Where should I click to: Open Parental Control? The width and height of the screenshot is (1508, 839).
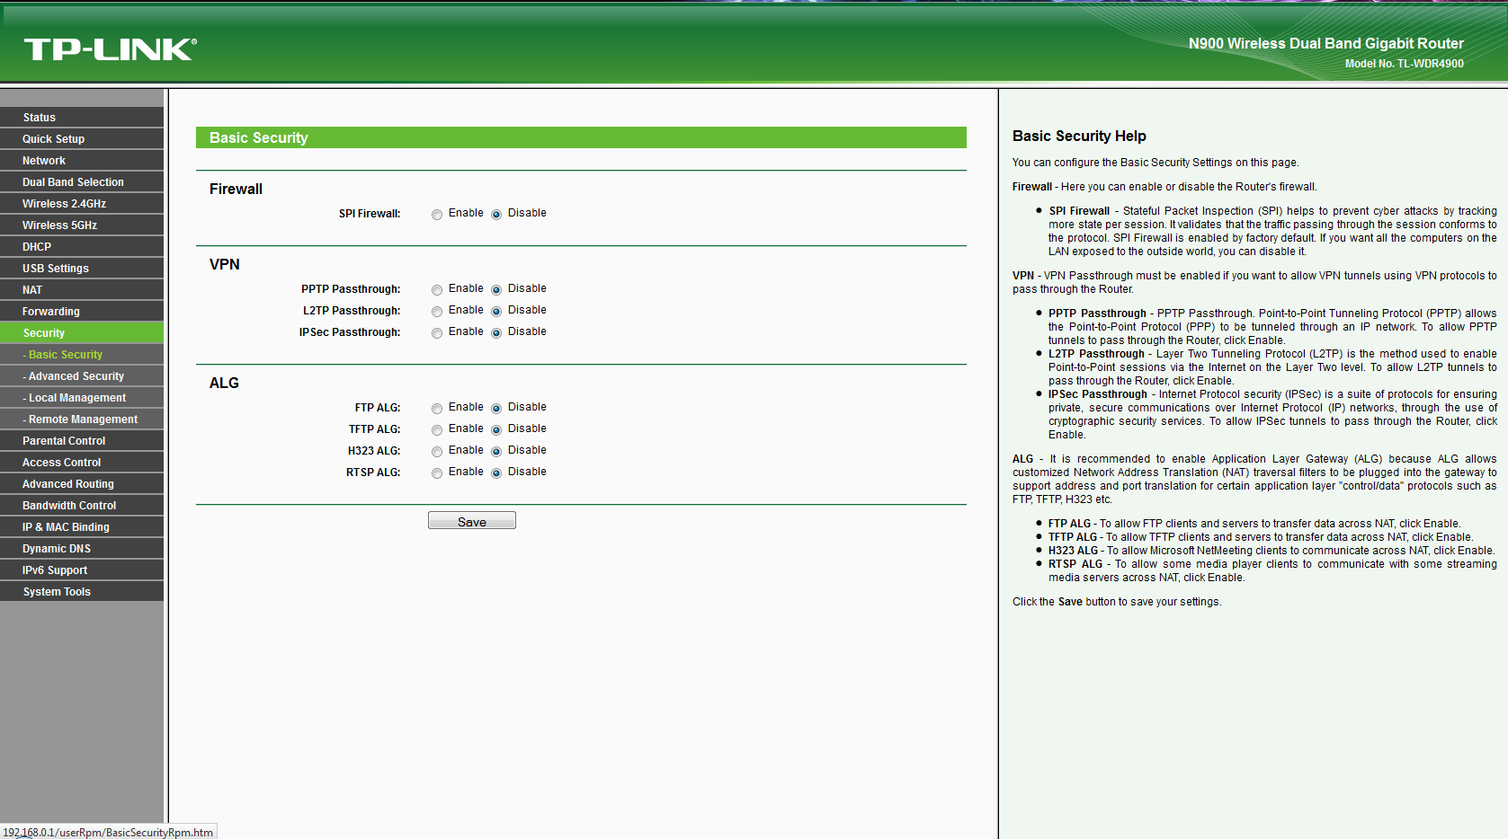[x=82, y=441]
